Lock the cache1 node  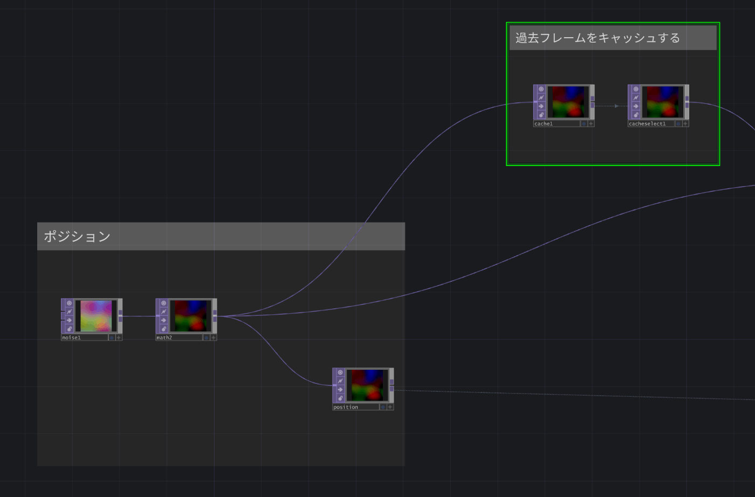point(541,115)
